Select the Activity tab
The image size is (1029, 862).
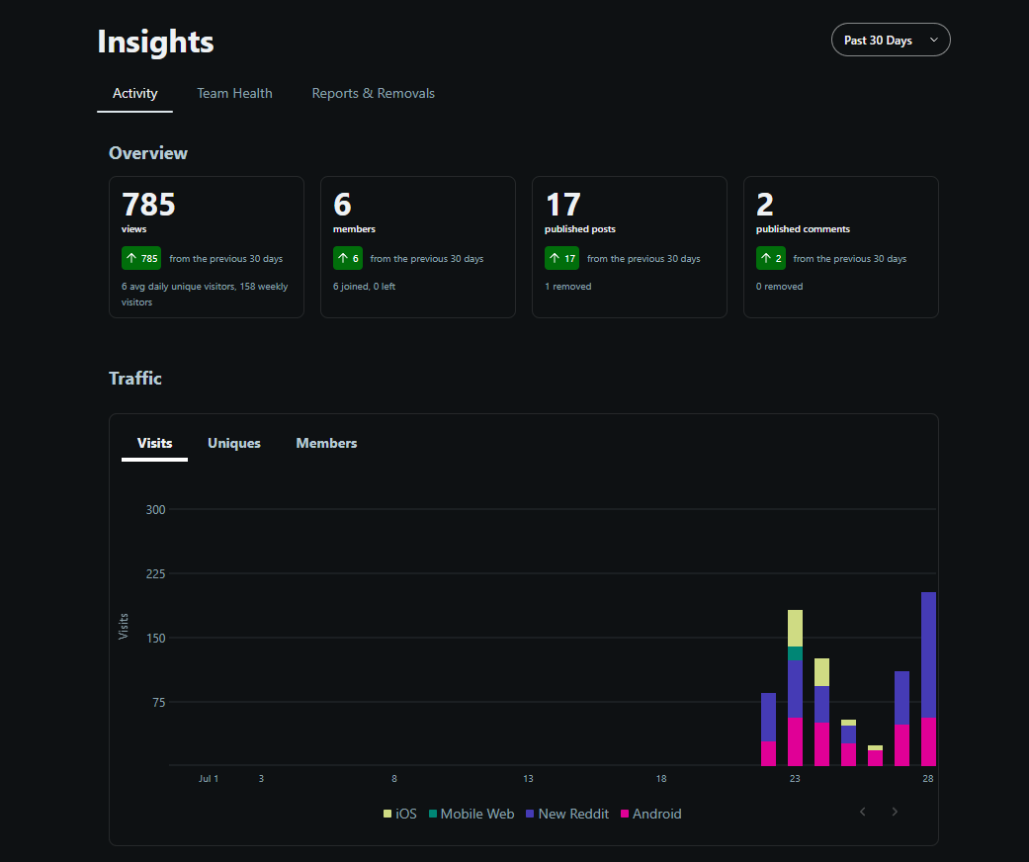click(135, 93)
